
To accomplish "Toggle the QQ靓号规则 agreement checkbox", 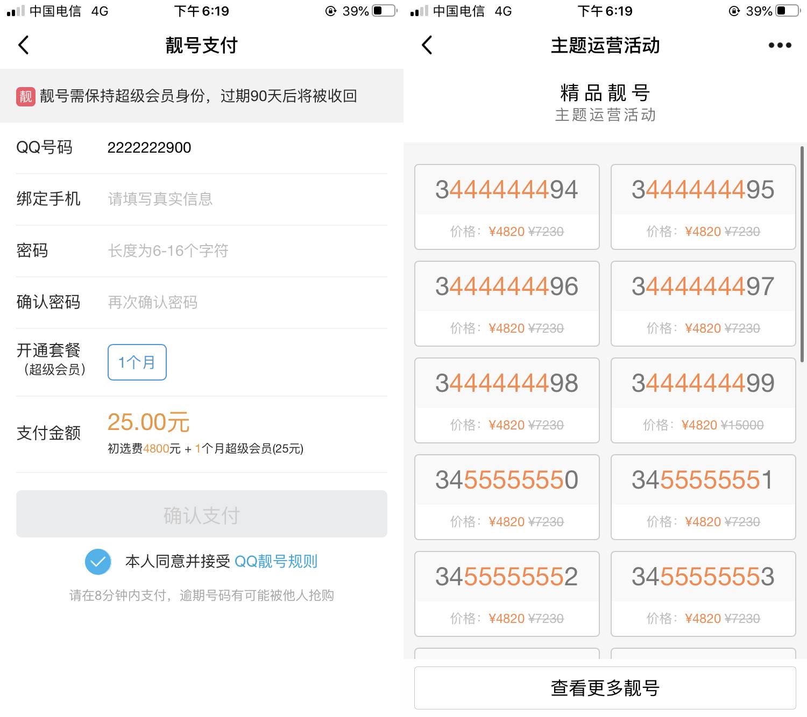I will [98, 562].
